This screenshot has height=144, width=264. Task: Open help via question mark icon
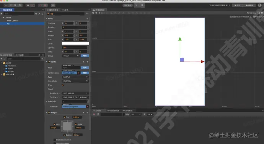click(260, 5)
